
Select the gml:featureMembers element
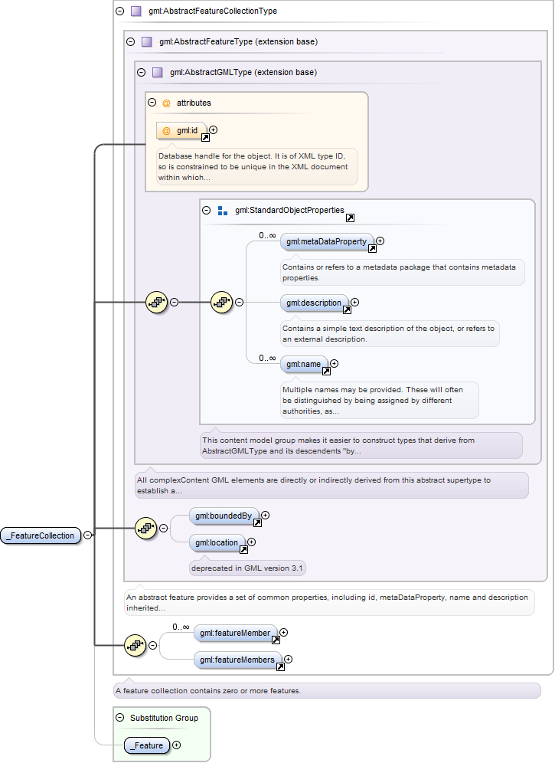click(x=238, y=660)
